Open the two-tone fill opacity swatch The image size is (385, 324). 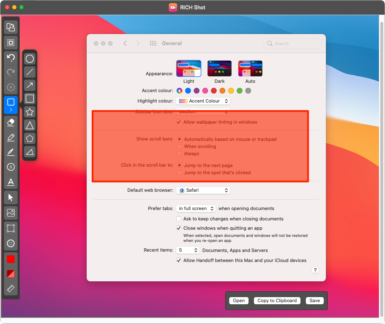(10, 273)
